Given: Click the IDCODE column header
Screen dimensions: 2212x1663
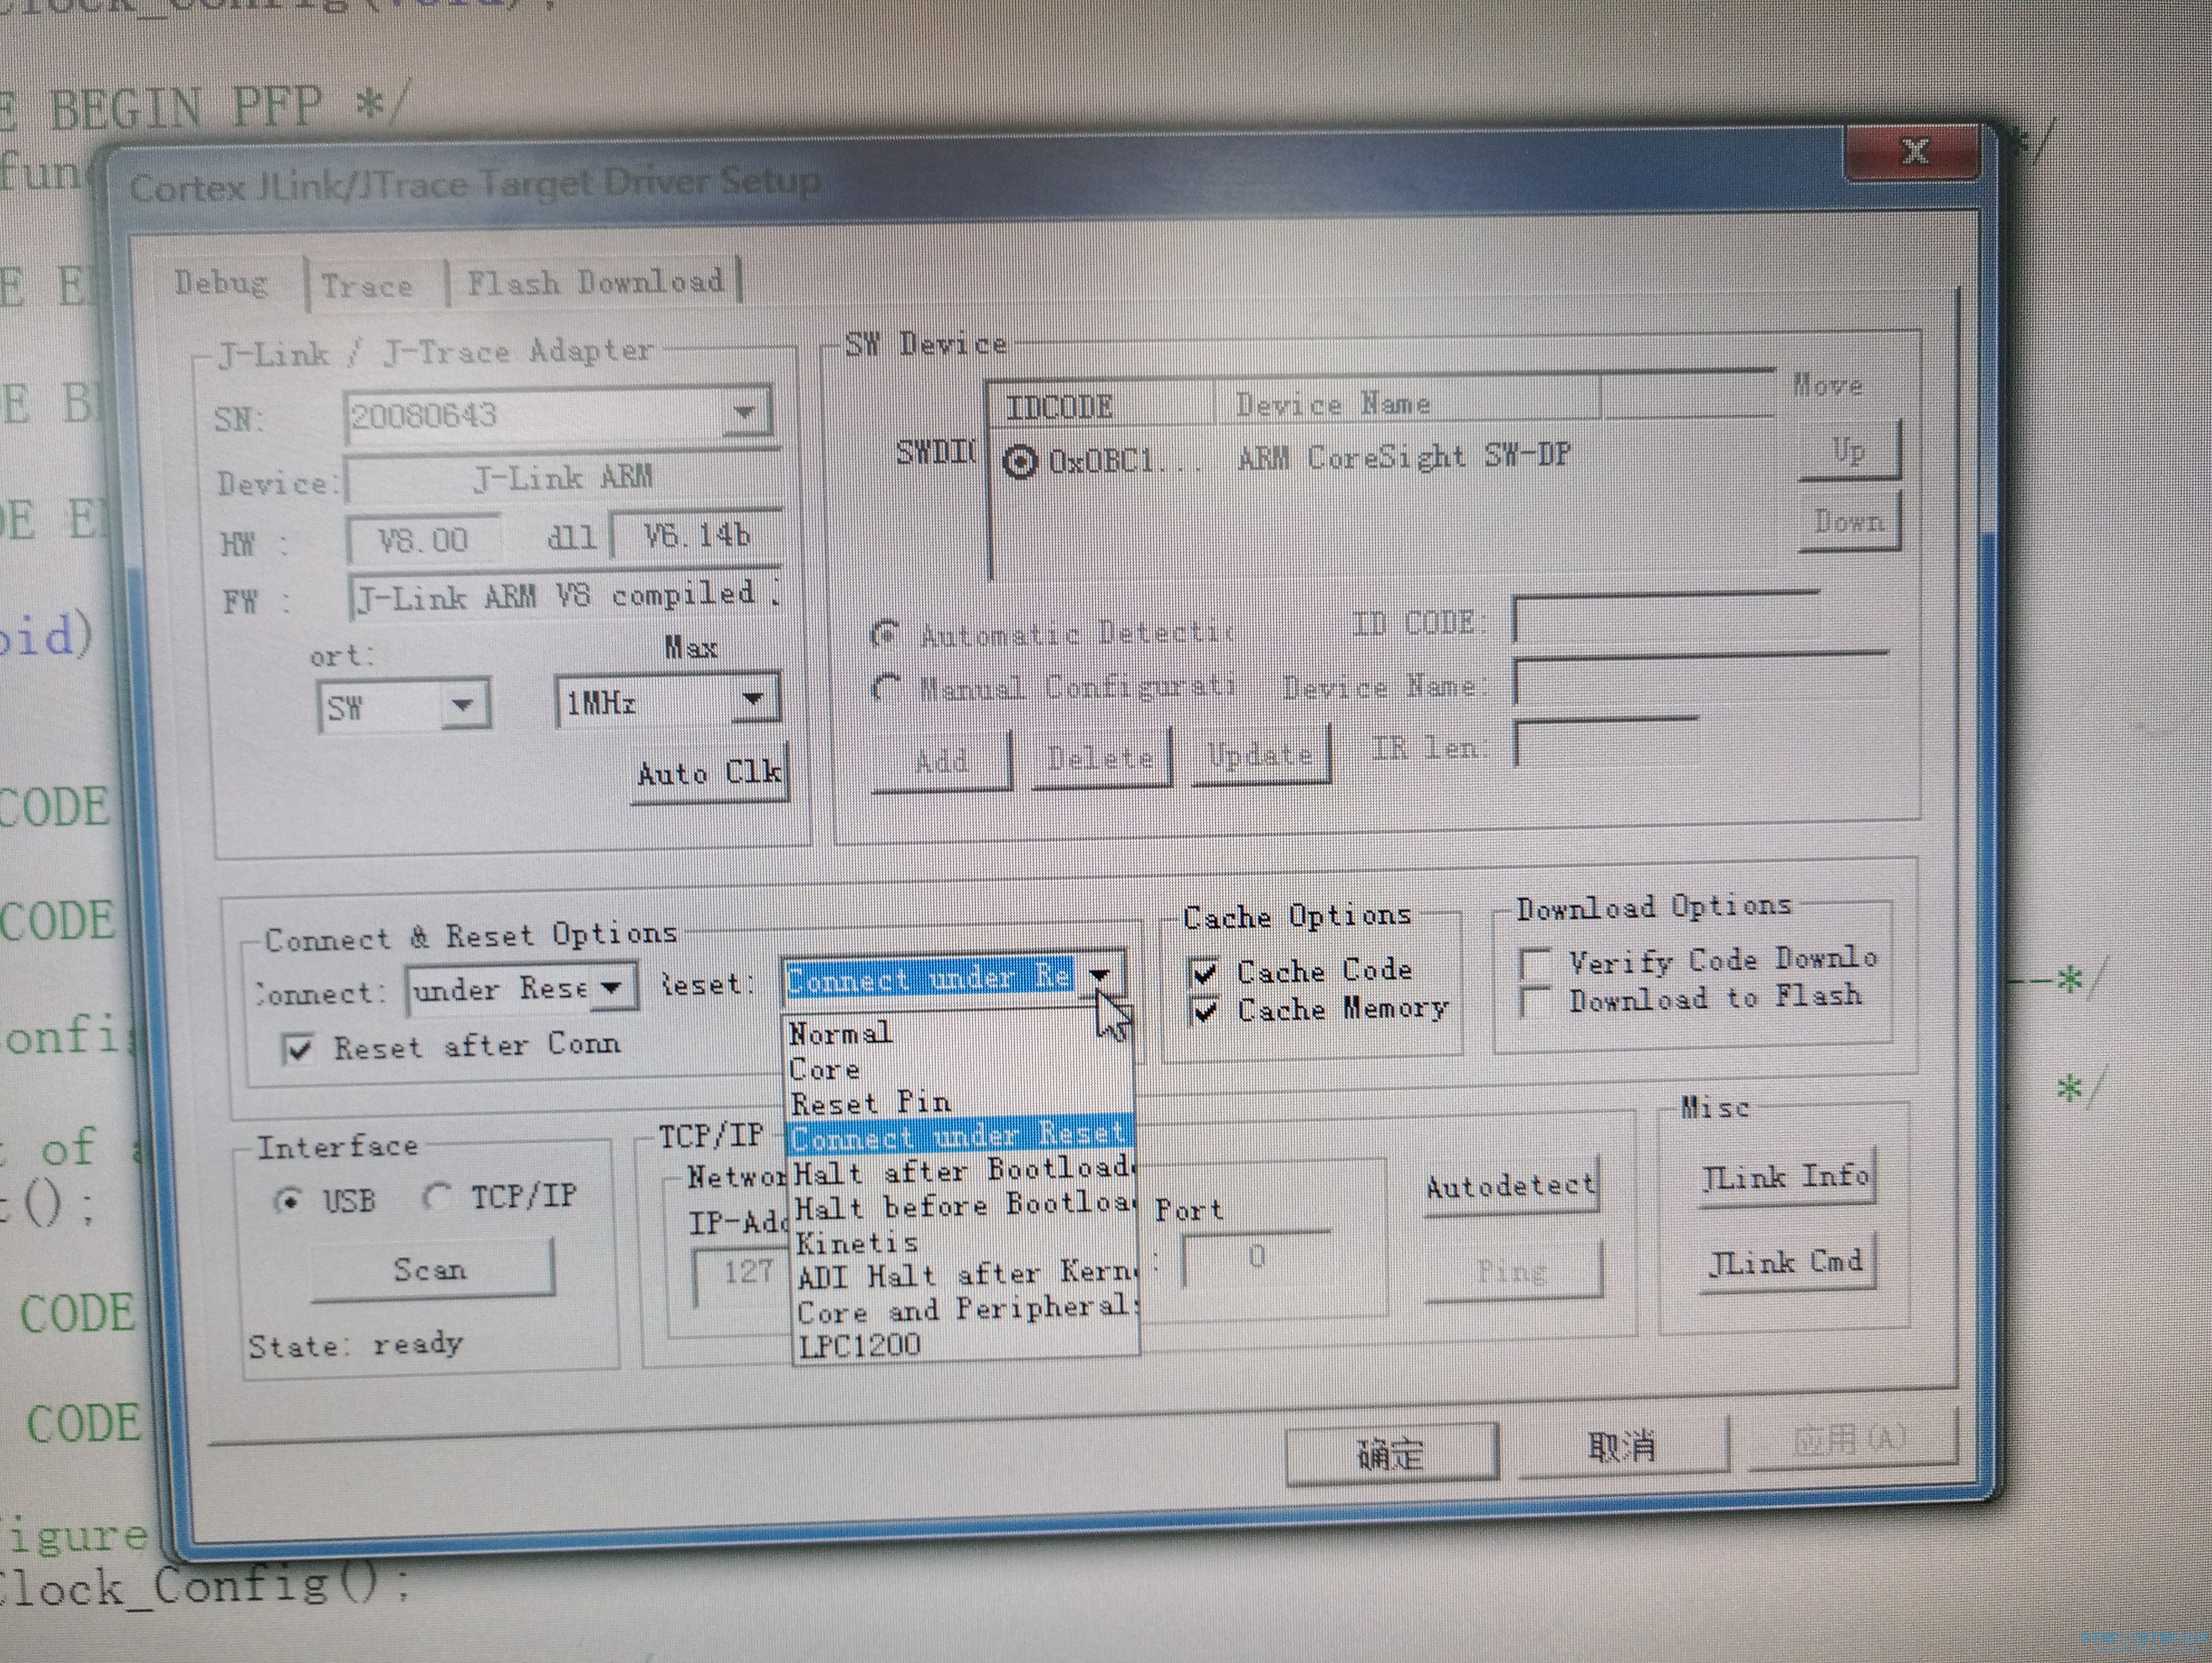Looking at the screenshot, I should click(x=1100, y=405).
